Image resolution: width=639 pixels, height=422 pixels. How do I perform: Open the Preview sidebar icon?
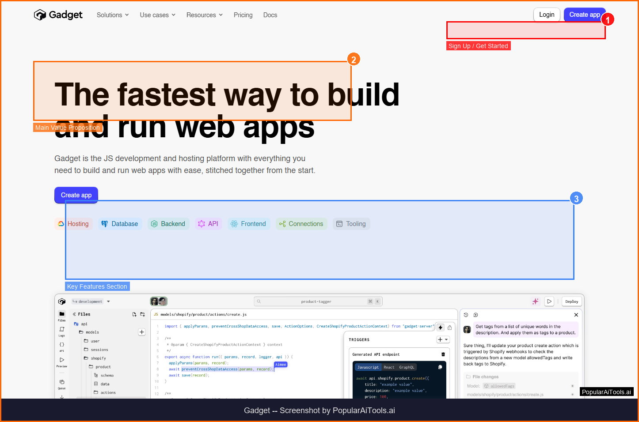(x=62, y=361)
